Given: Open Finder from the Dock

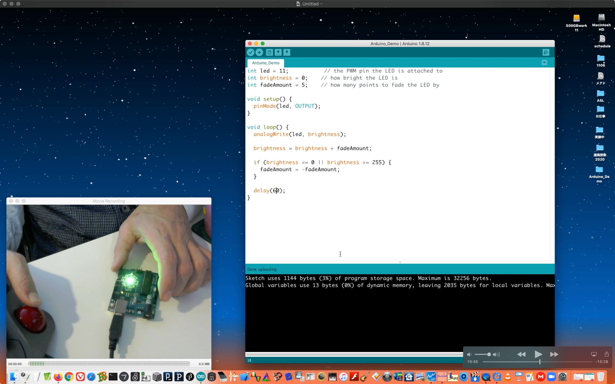Looking at the screenshot, I should pyautogui.click(x=14, y=376).
